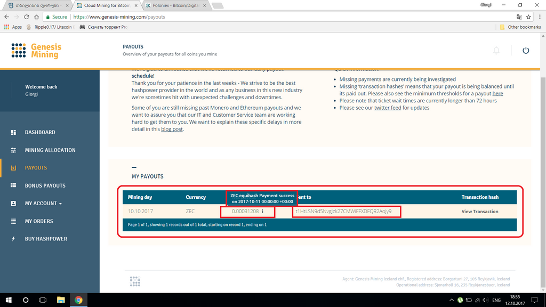Click the volume icon in system tray
The image size is (546, 307).
click(x=485, y=300)
